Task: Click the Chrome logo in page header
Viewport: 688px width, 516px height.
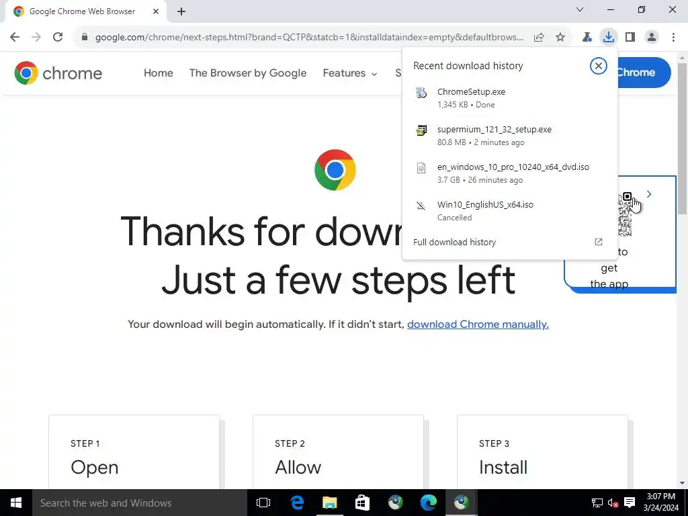Action: [x=58, y=73]
